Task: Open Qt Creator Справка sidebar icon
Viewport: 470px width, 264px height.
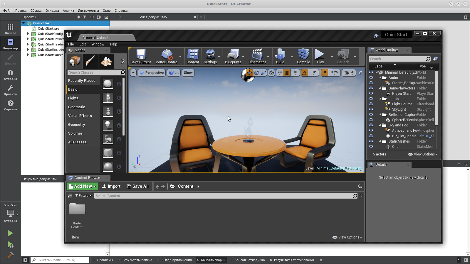Action: (x=11, y=105)
